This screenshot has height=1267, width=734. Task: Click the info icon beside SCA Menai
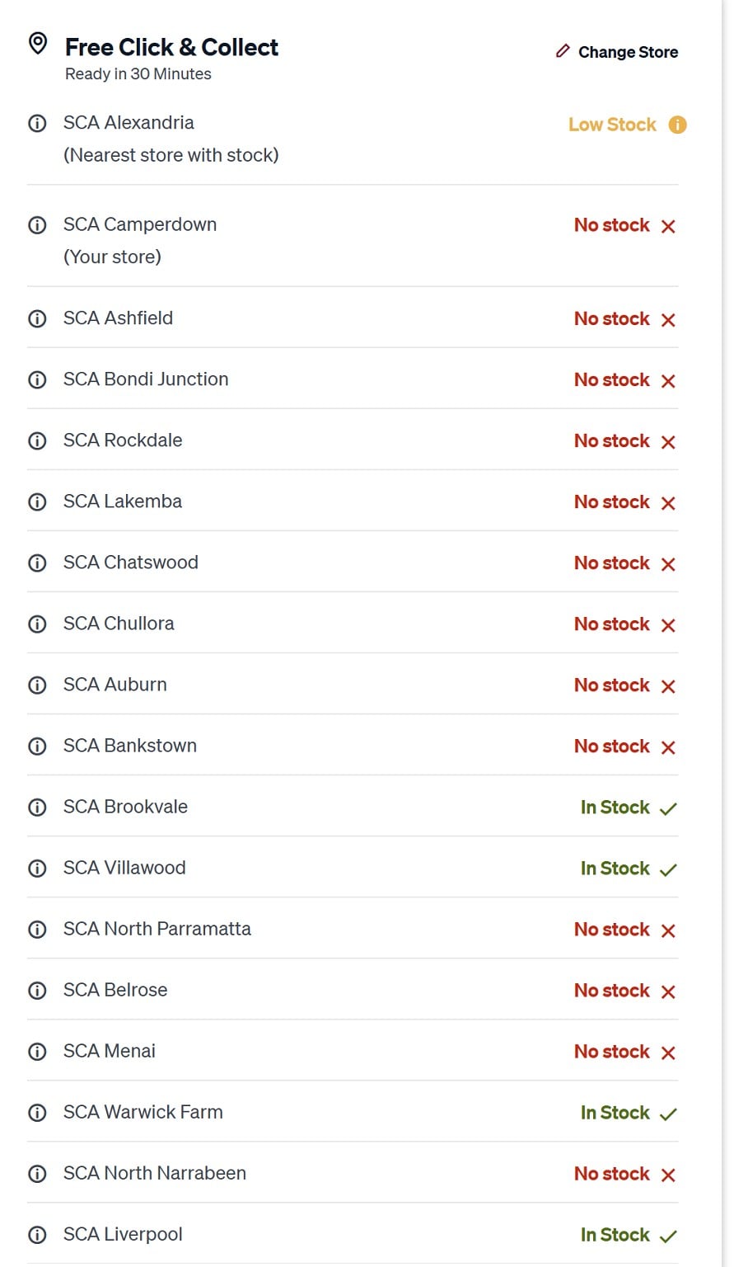pyautogui.click(x=37, y=1052)
